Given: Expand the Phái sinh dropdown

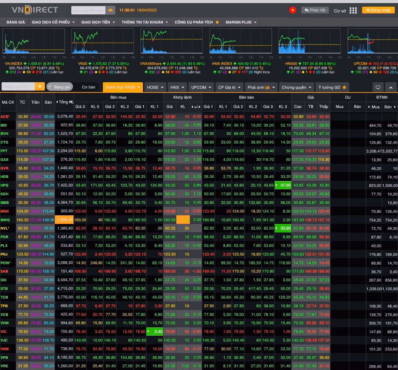Looking at the screenshot, I should (x=261, y=87).
